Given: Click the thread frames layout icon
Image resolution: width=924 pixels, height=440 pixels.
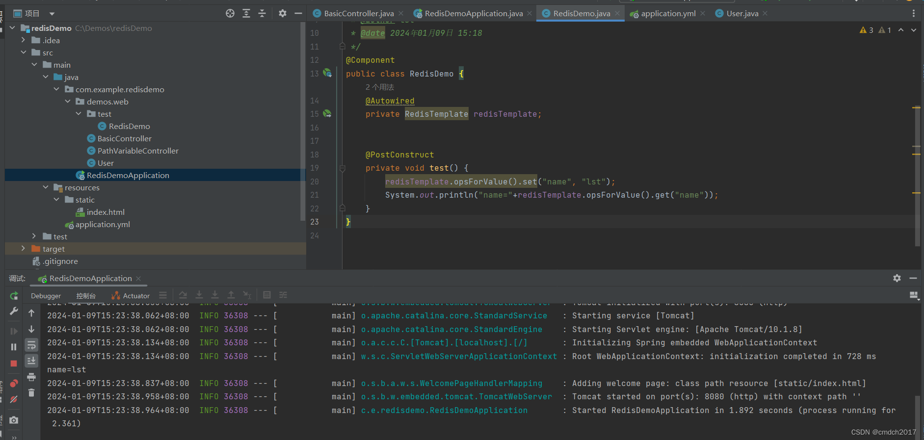Looking at the screenshot, I should click(x=163, y=295).
